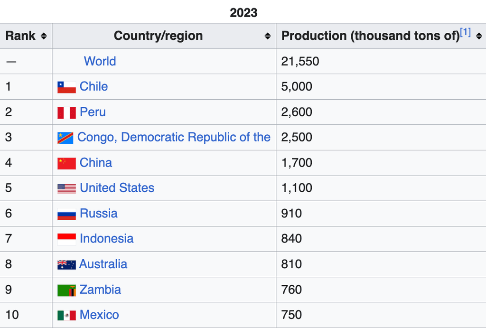Sort by Country/region column arrows

(x=268, y=36)
